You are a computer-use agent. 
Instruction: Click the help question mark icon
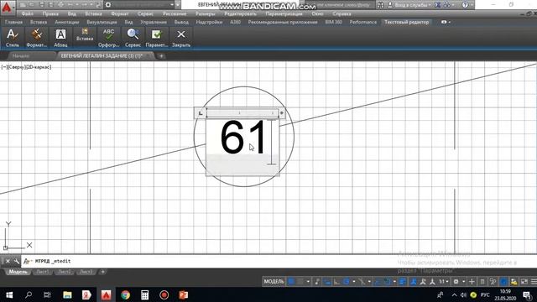coord(465,5)
